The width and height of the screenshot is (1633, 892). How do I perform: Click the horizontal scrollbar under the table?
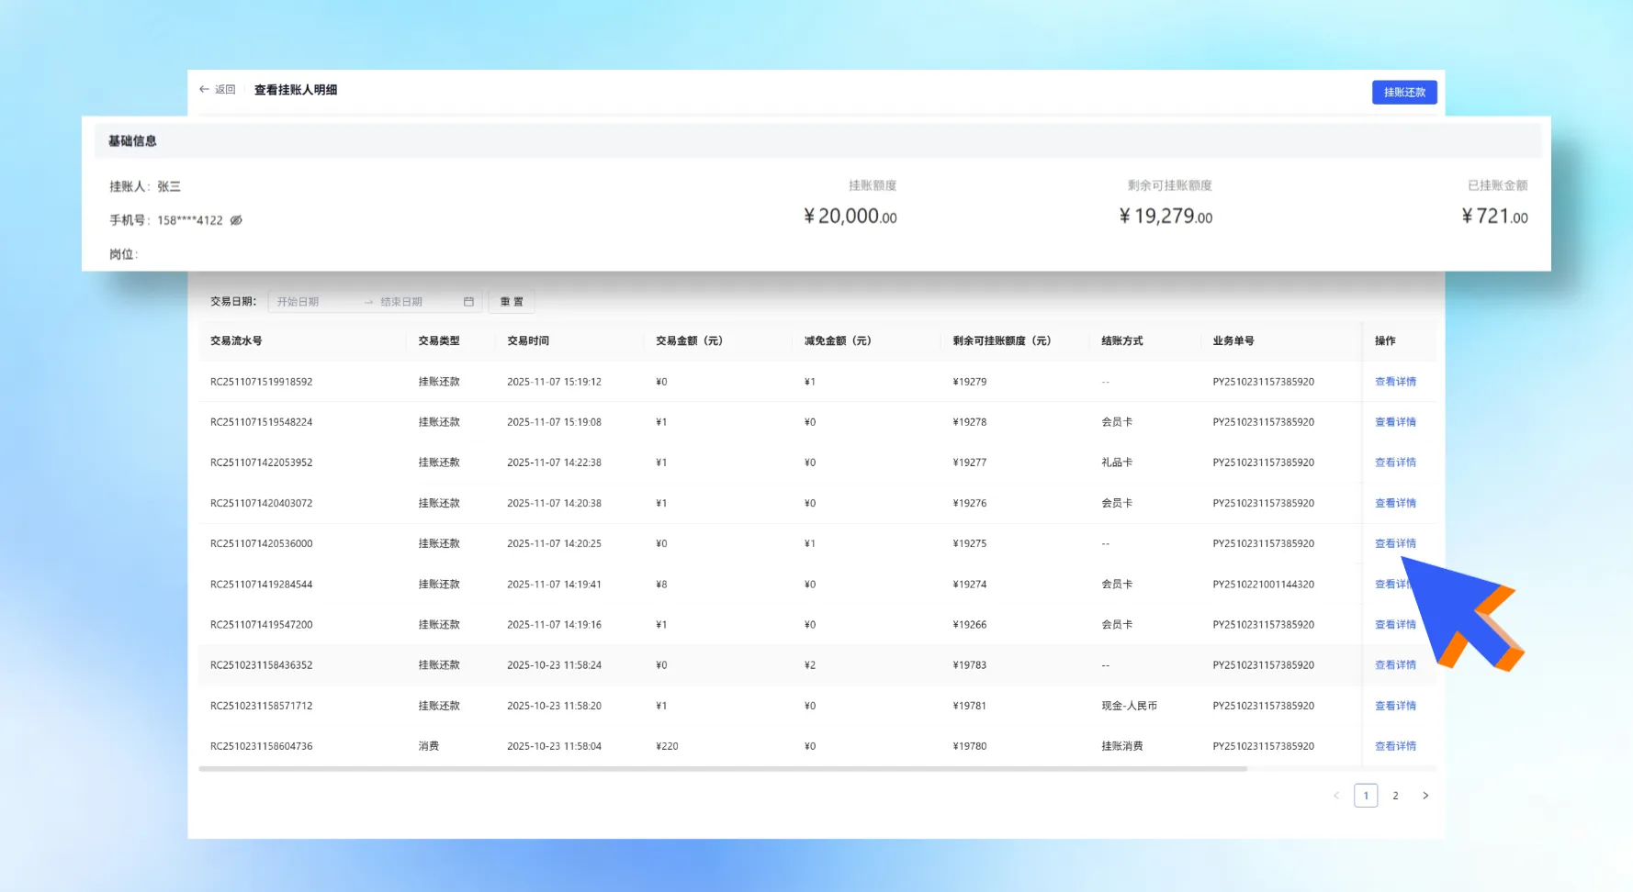click(722, 769)
